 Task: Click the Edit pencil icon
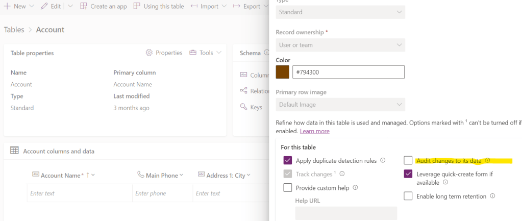click(44, 6)
